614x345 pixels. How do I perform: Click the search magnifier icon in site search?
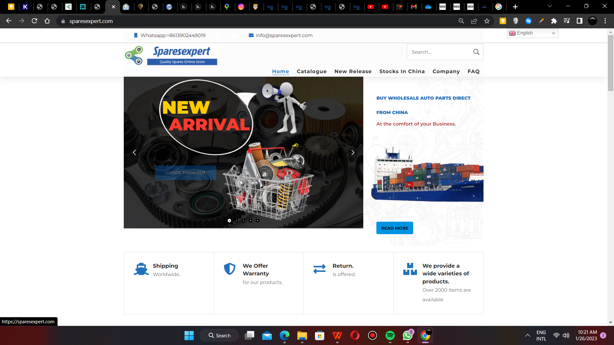476,52
